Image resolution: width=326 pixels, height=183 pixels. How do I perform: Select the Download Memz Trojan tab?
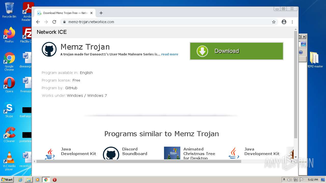coord(65,13)
